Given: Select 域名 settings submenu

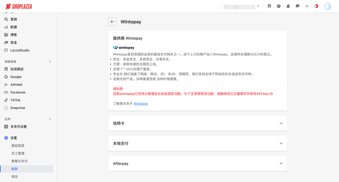Looking at the screenshot, I should 15,177.
